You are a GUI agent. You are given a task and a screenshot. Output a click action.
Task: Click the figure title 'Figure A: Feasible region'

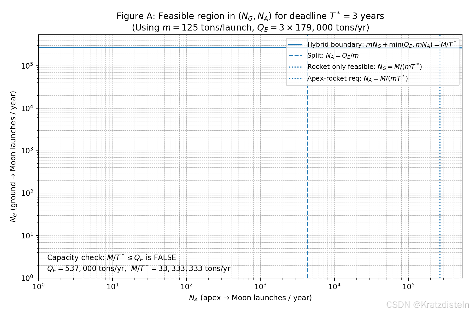pyautogui.click(x=250, y=16)
